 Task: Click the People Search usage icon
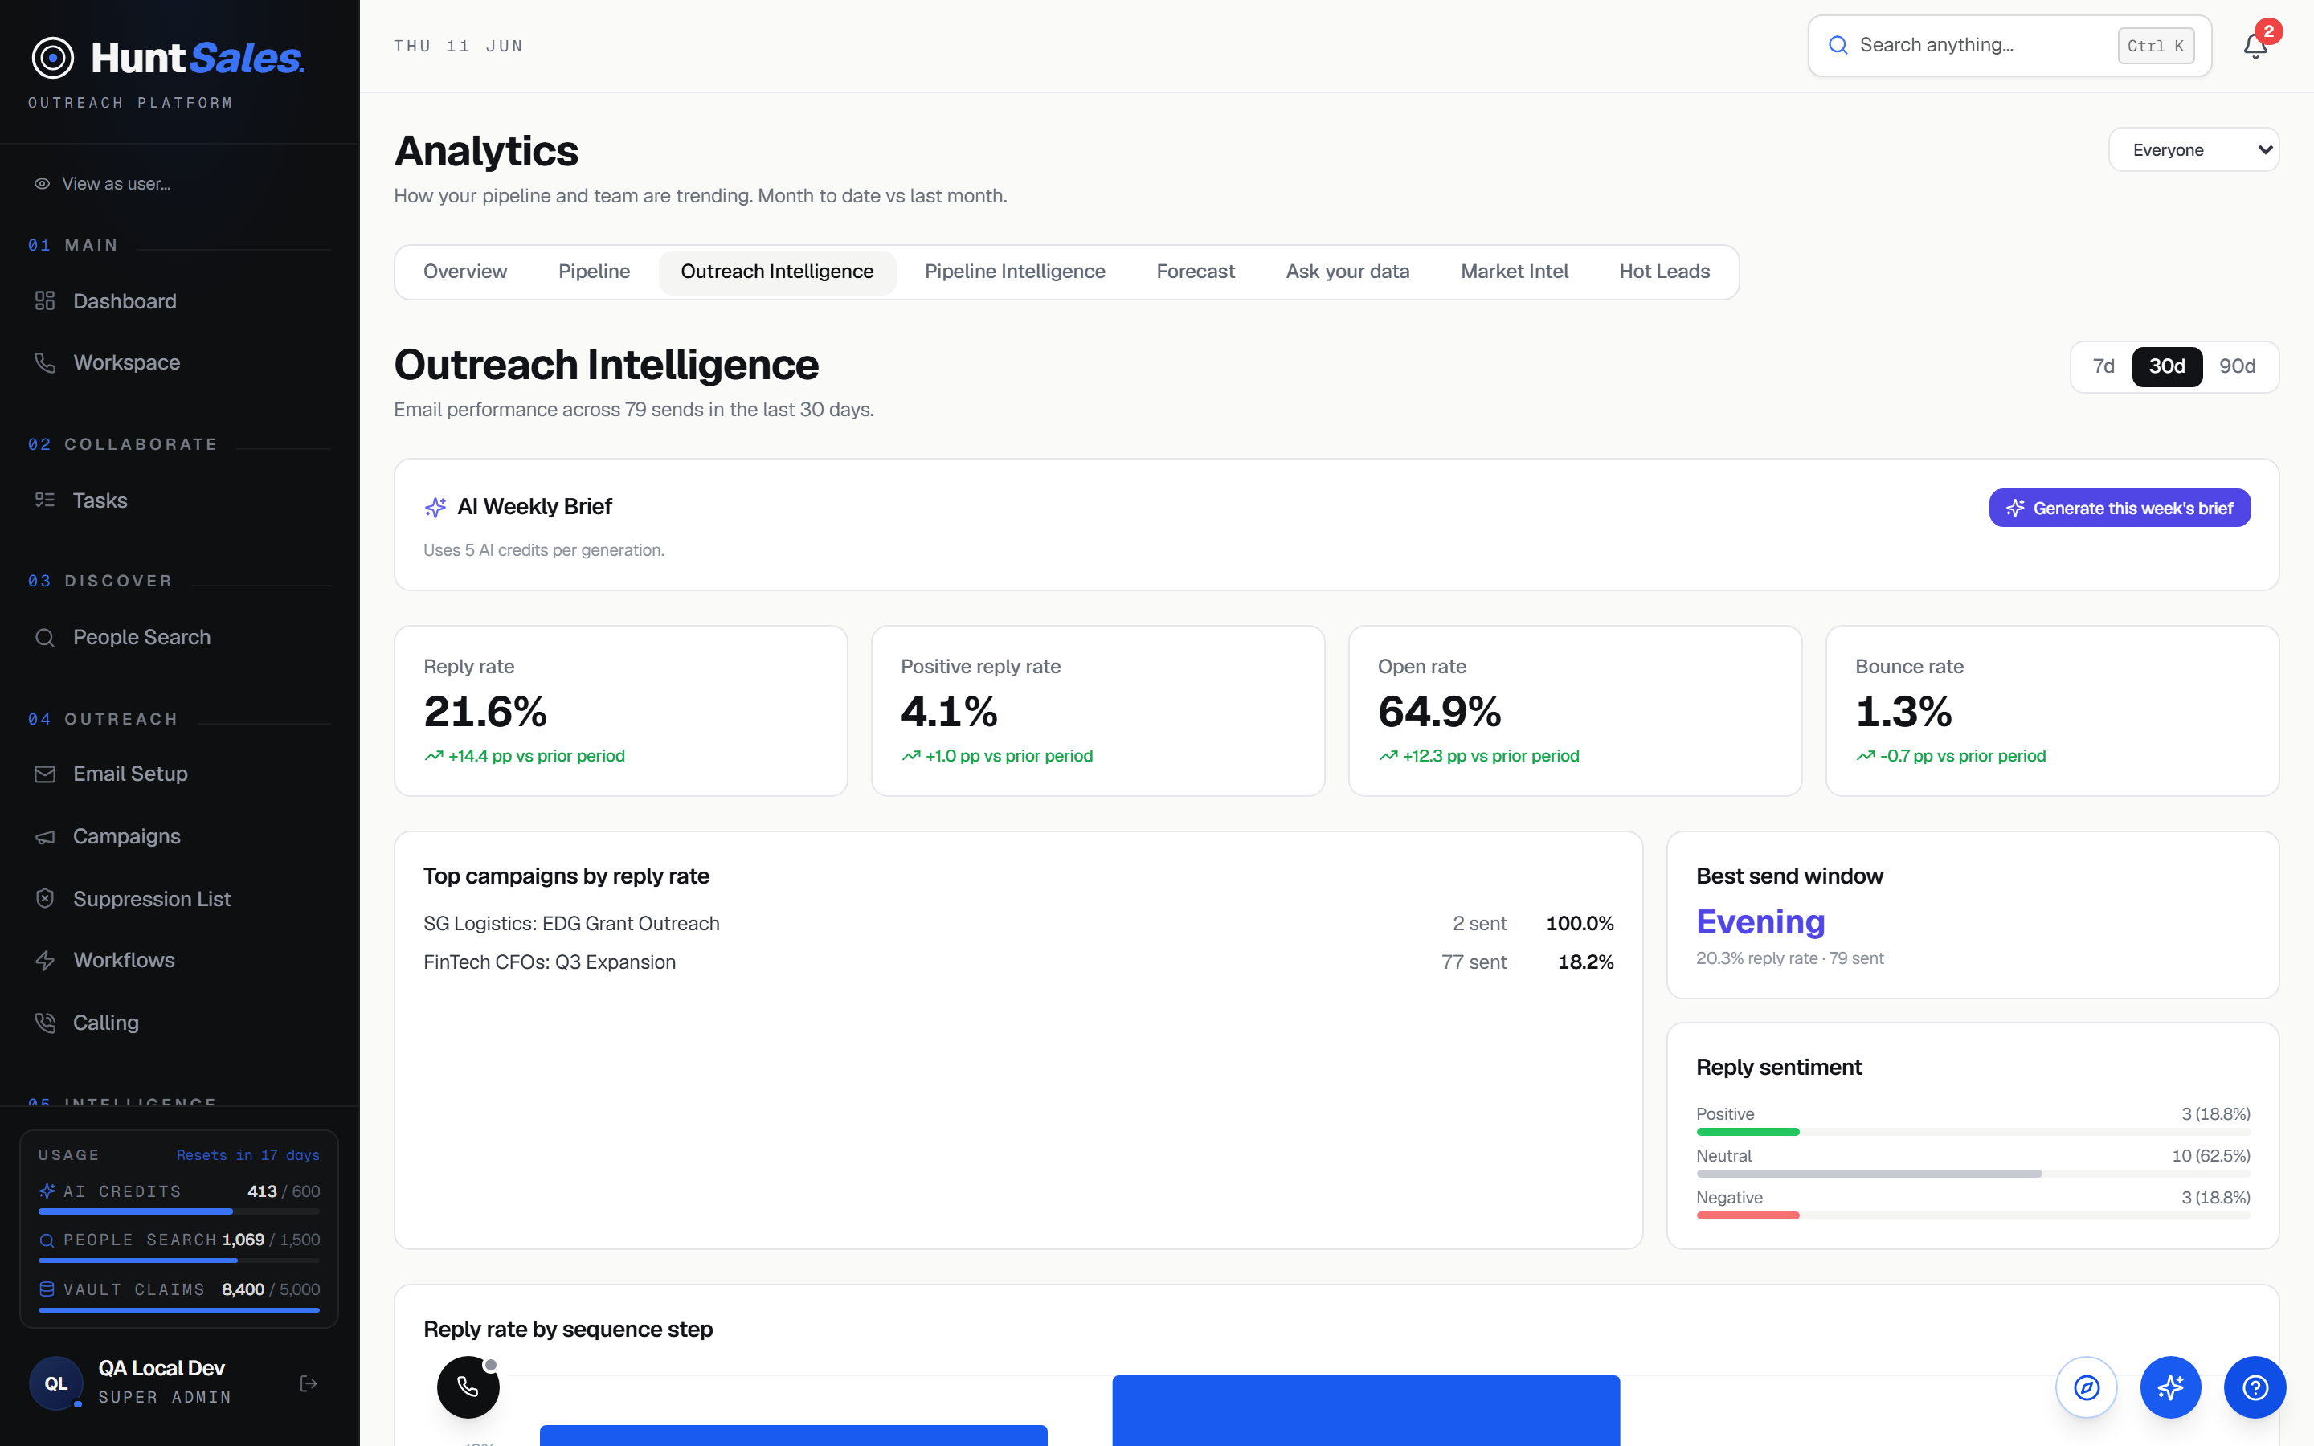pyautogui.click(x=47, y=1240)
